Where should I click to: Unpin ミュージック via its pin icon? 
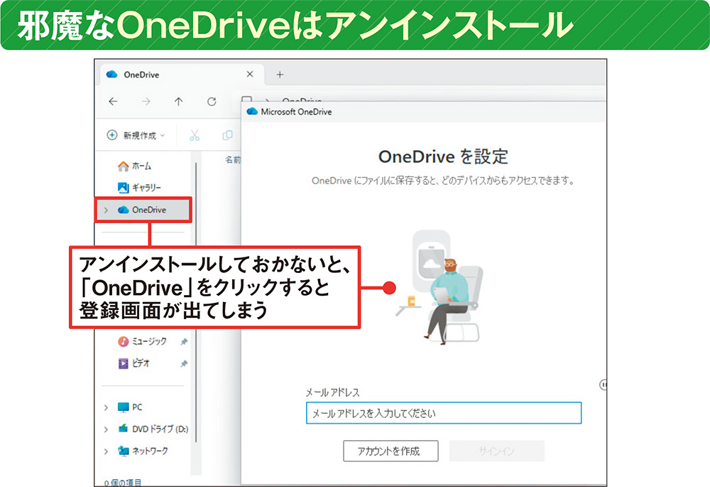click(184, 341)
